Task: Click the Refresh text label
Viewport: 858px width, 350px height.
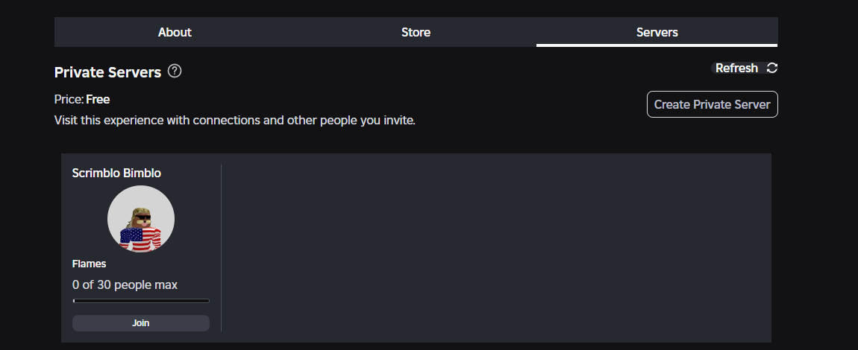Action: [x=736, y=69]
